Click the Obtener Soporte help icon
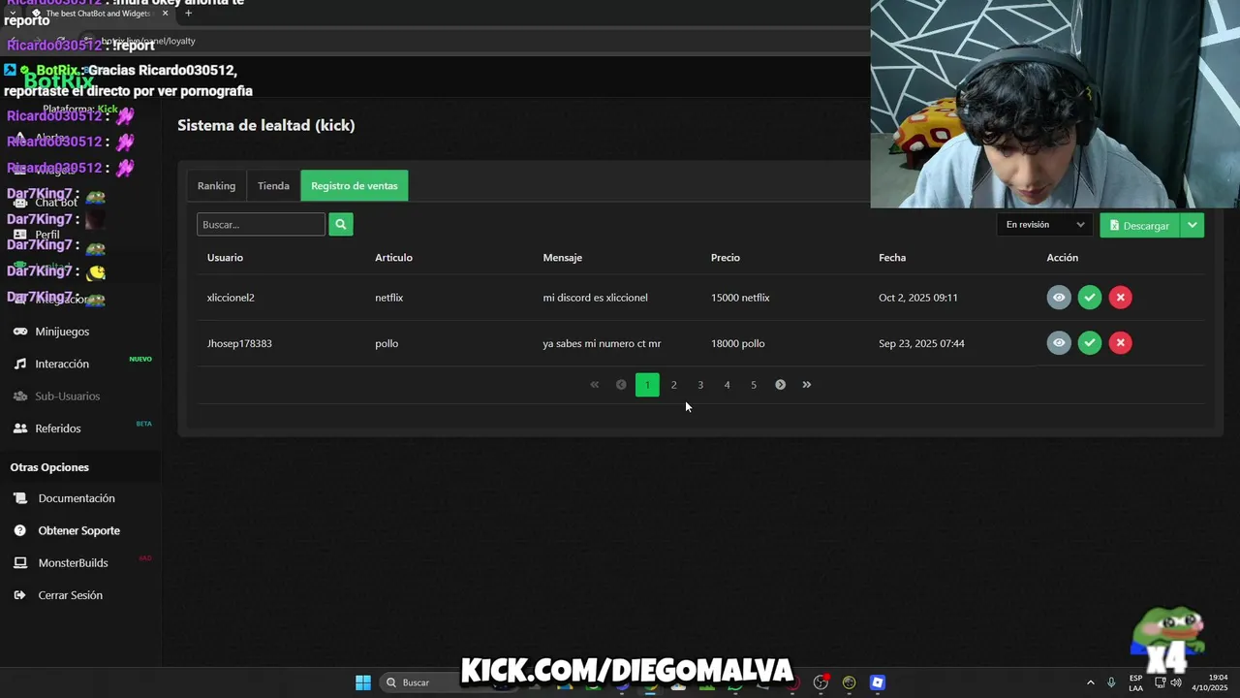Image resolution: width=1240 pixels, height=698 pixels. [19, 530]
